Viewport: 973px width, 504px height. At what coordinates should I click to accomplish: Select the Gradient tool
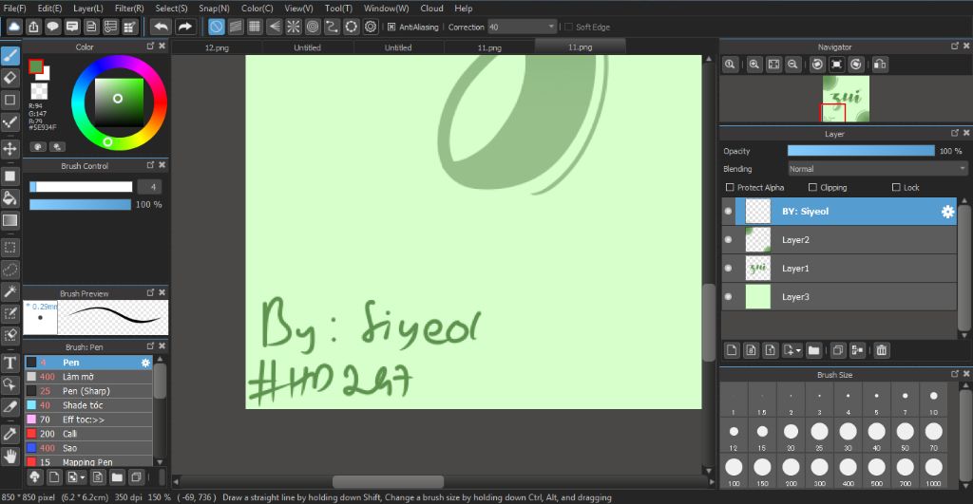(10, 220)
